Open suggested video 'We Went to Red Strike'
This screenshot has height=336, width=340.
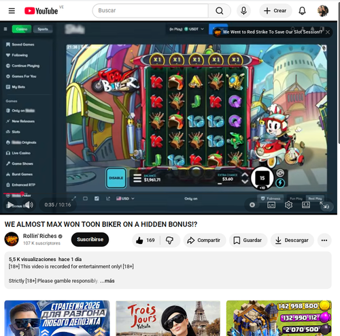272,32
